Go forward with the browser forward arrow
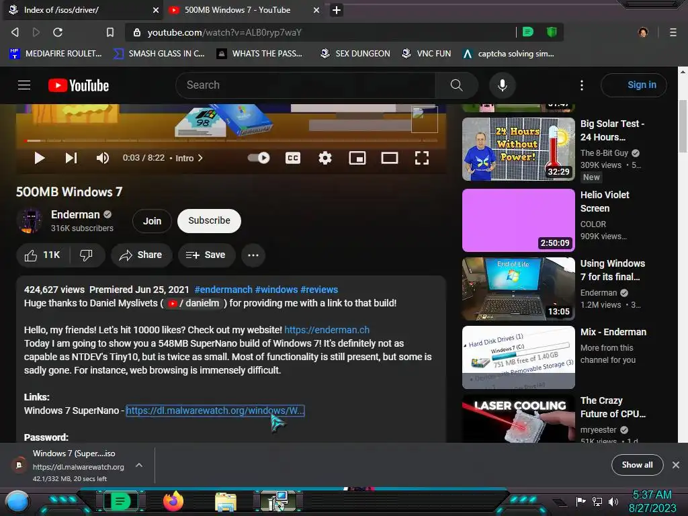Viewport: 688px width, 516px height. click(36, 32)
